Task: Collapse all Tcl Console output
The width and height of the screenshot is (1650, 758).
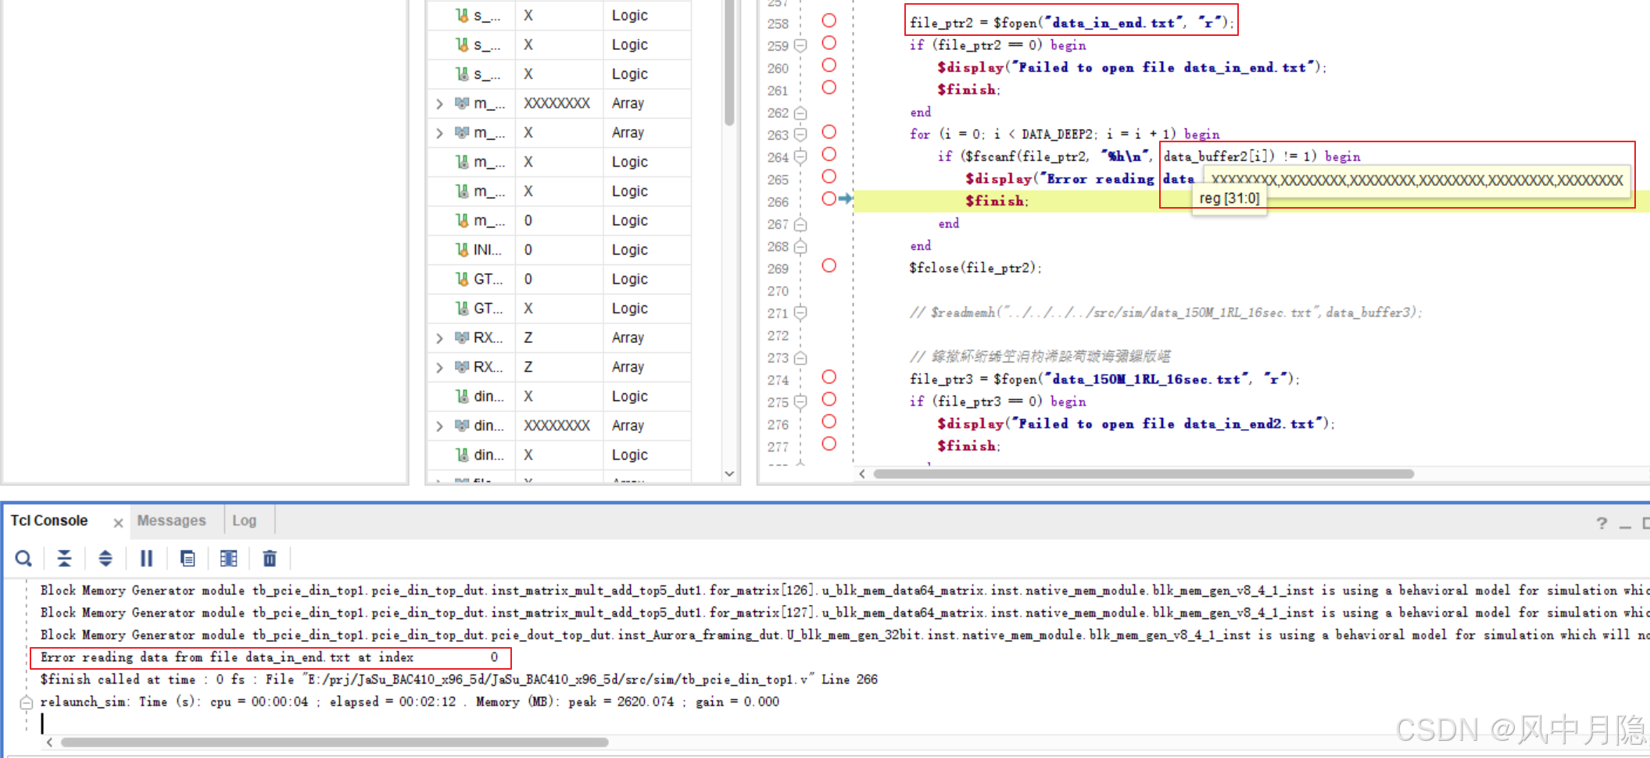Action: [x=64, y=558]
